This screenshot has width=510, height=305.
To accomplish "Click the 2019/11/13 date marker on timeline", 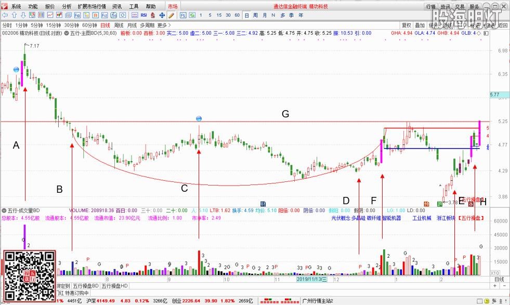I will [x=311, y=279].
